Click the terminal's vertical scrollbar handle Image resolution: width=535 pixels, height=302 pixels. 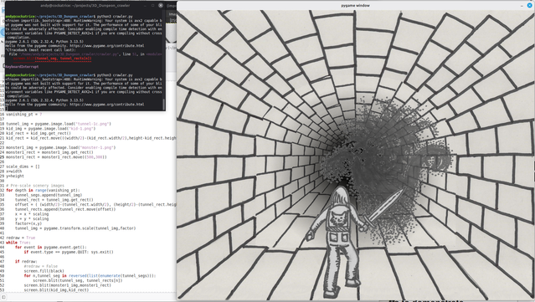(x=164, y=104)
